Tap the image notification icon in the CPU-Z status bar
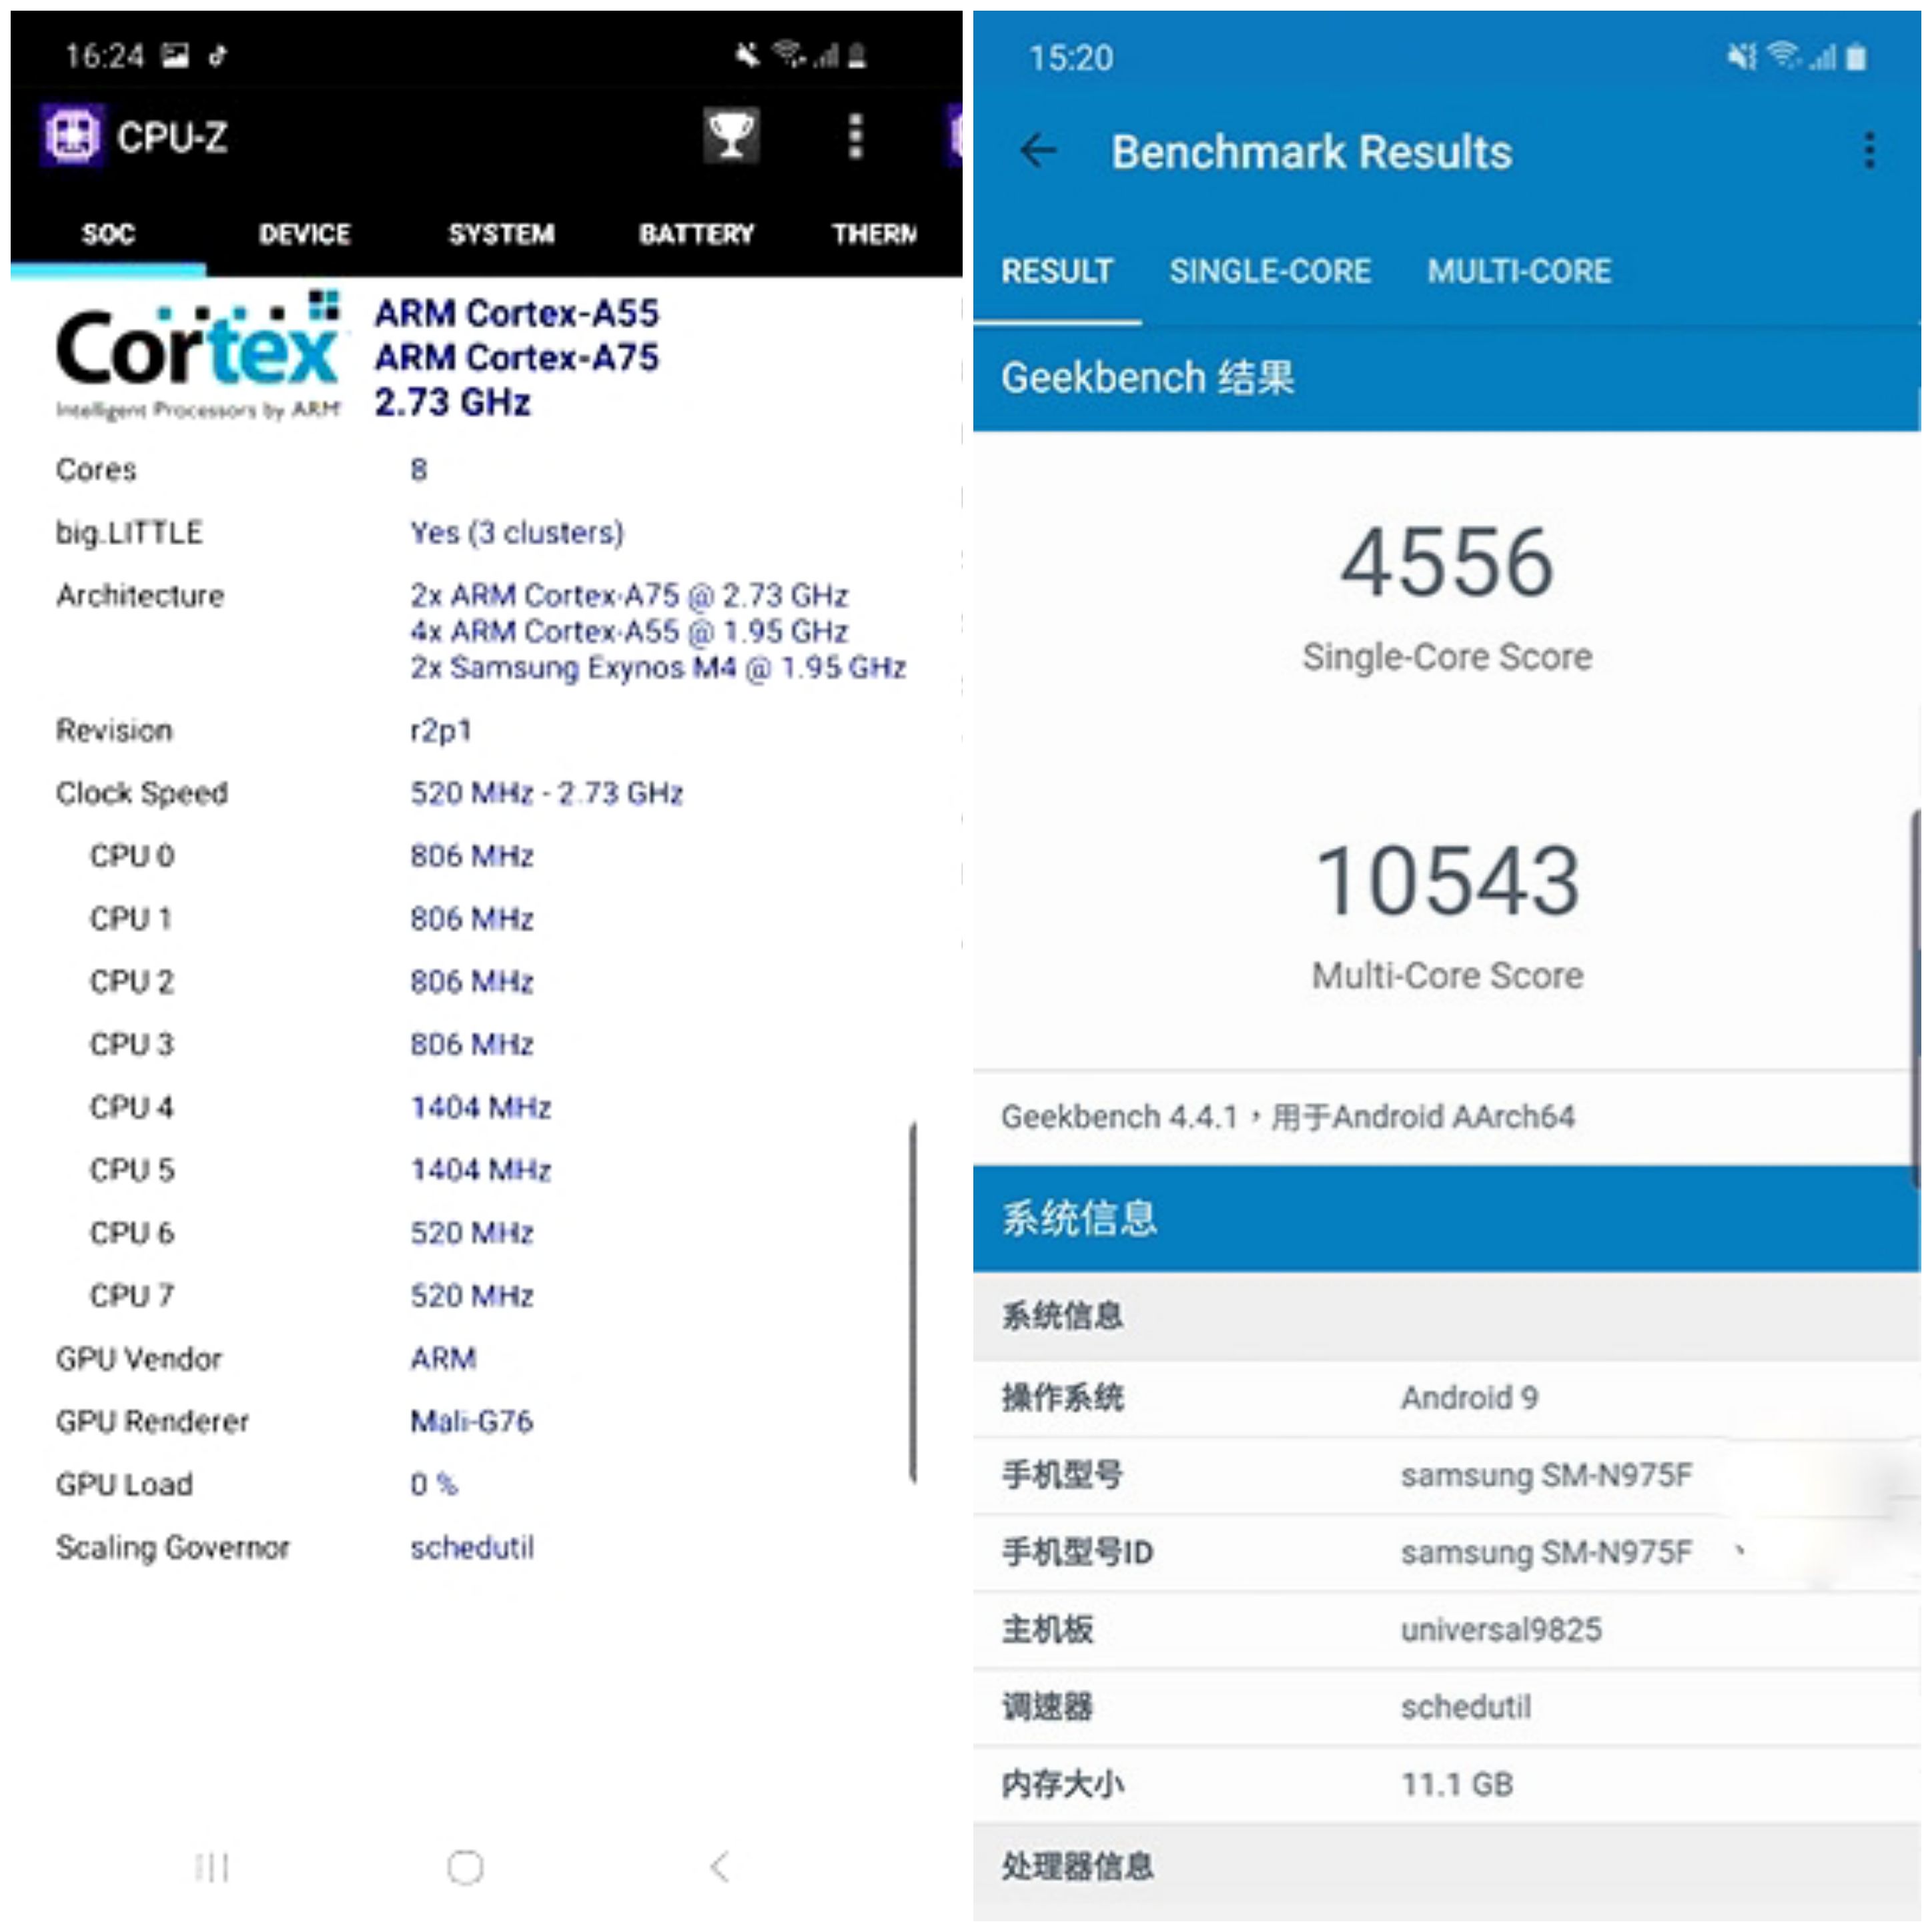Screen dimensions: 1932x1932 (175, 56)
